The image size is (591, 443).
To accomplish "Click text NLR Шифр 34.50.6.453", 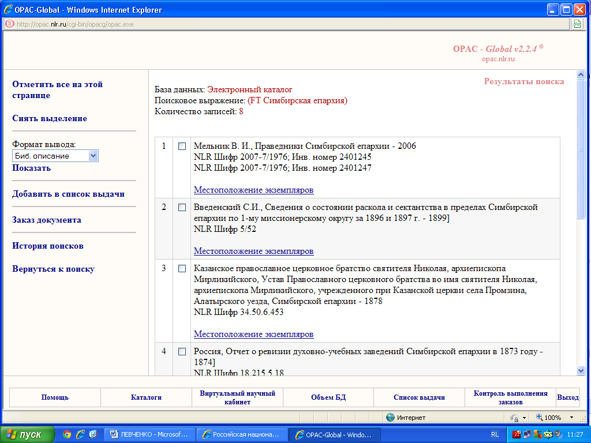I will pyautogui.click(x=238, y=312).
